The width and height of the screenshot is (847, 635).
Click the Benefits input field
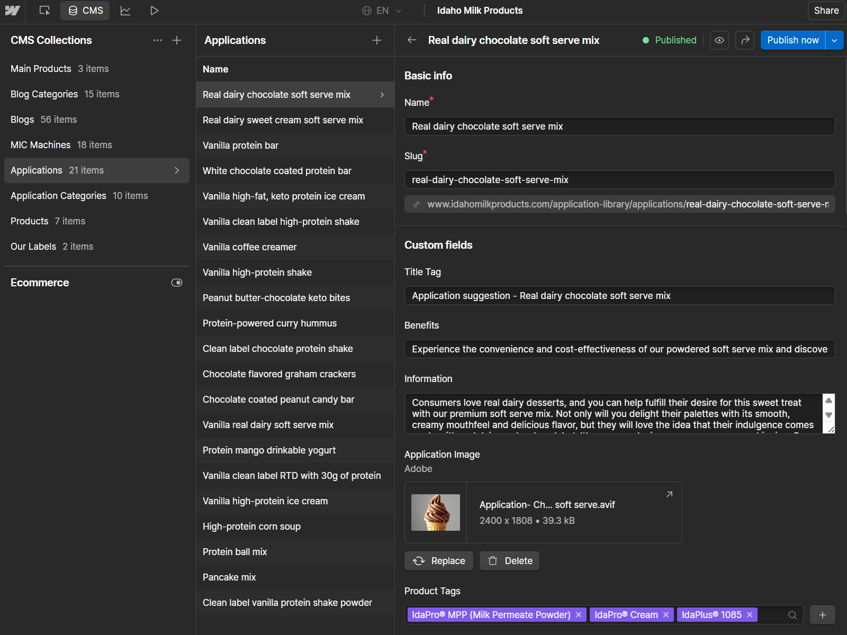[x=619, y=349]
